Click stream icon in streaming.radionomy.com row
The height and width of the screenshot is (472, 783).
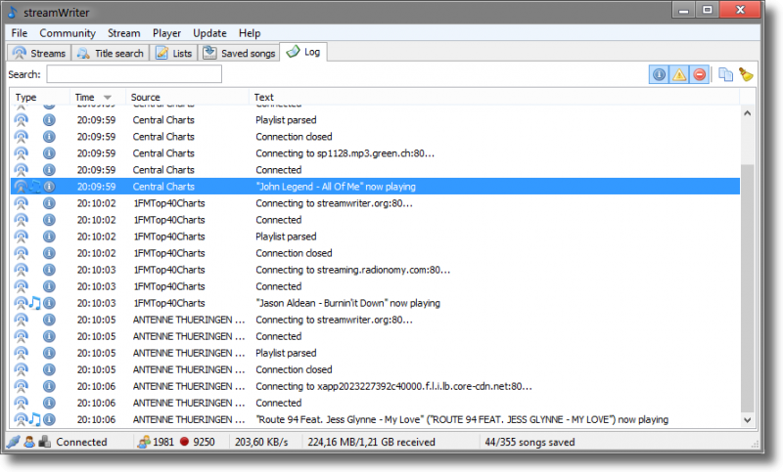pyautogui.click(x=21, y=270)
